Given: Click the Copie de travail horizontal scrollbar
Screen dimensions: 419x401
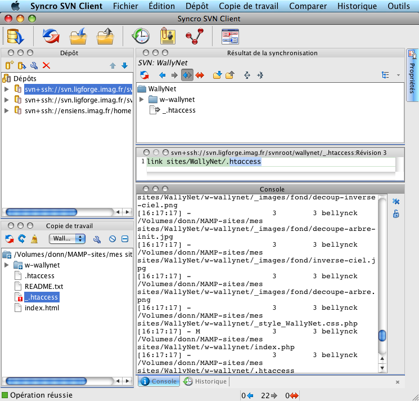Looking at the screenshot, I should (46, 381).
